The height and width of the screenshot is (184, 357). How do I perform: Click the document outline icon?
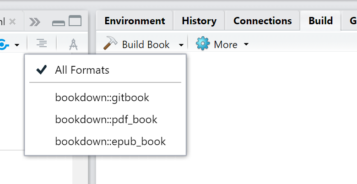pos(42,44)
